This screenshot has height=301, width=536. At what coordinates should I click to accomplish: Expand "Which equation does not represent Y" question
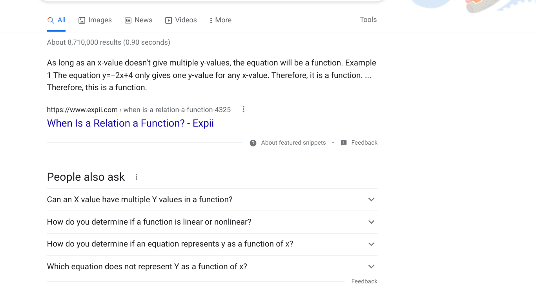(x=212, y=267)
